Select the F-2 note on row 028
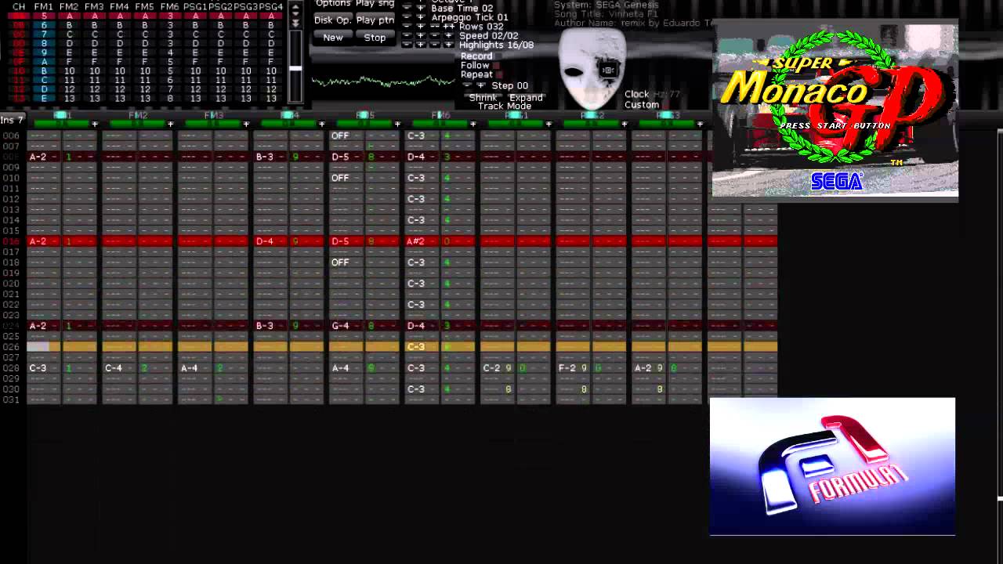This screenshot has height=564, width=1003. 567,368
